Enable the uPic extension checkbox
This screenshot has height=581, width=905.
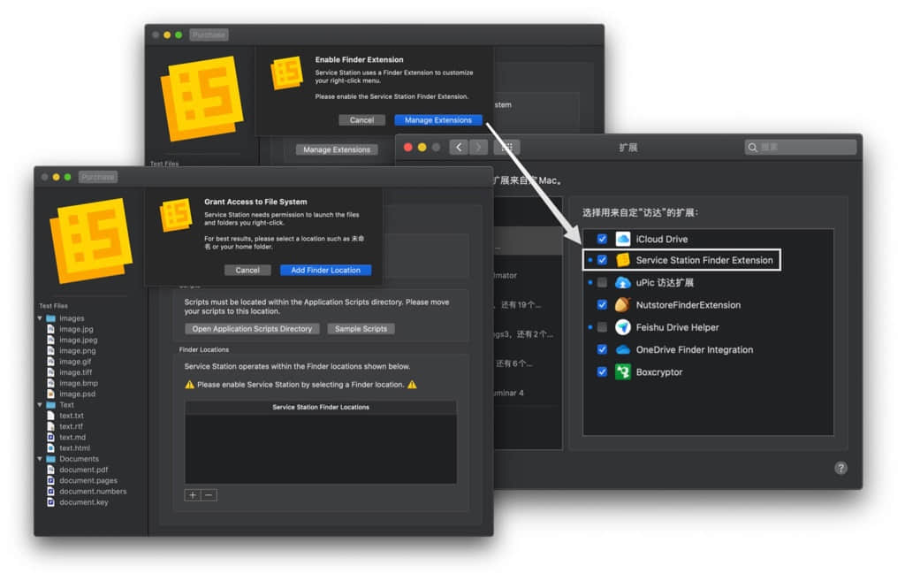pyautogui.click(x=602, y=283)
